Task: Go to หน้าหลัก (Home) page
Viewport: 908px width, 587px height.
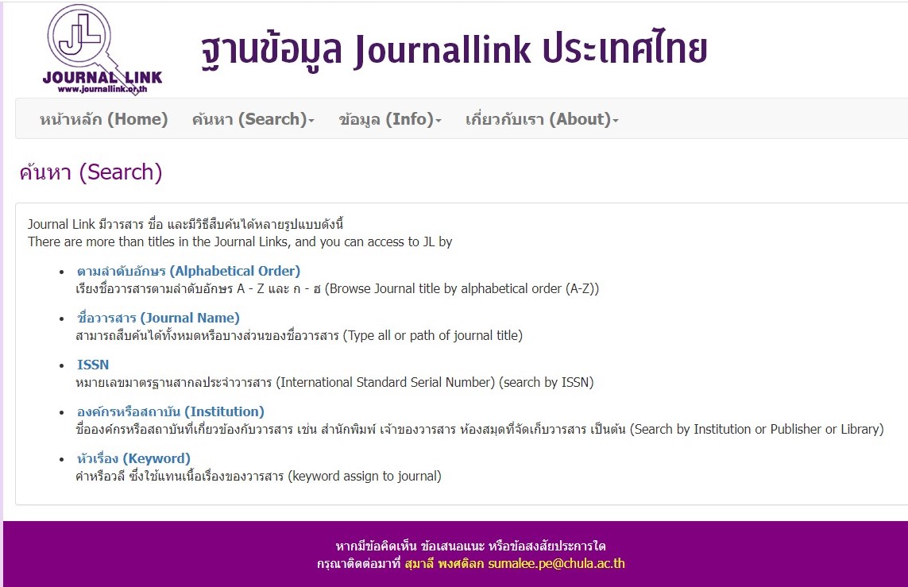Action: 103,119
